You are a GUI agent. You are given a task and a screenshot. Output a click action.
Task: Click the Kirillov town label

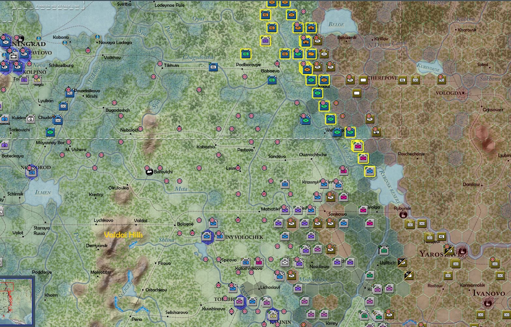point(381,39)
